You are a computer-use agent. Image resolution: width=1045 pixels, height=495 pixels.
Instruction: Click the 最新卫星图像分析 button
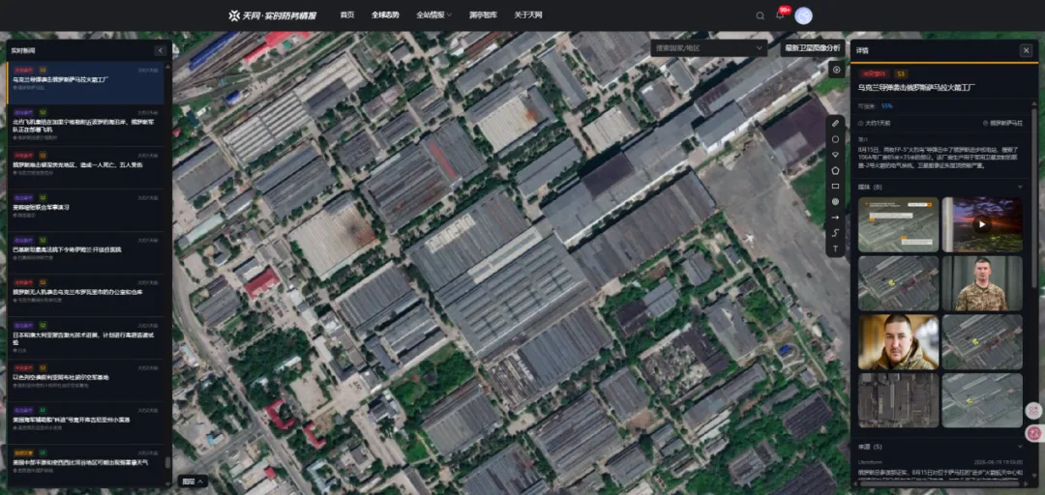point(813,48)
